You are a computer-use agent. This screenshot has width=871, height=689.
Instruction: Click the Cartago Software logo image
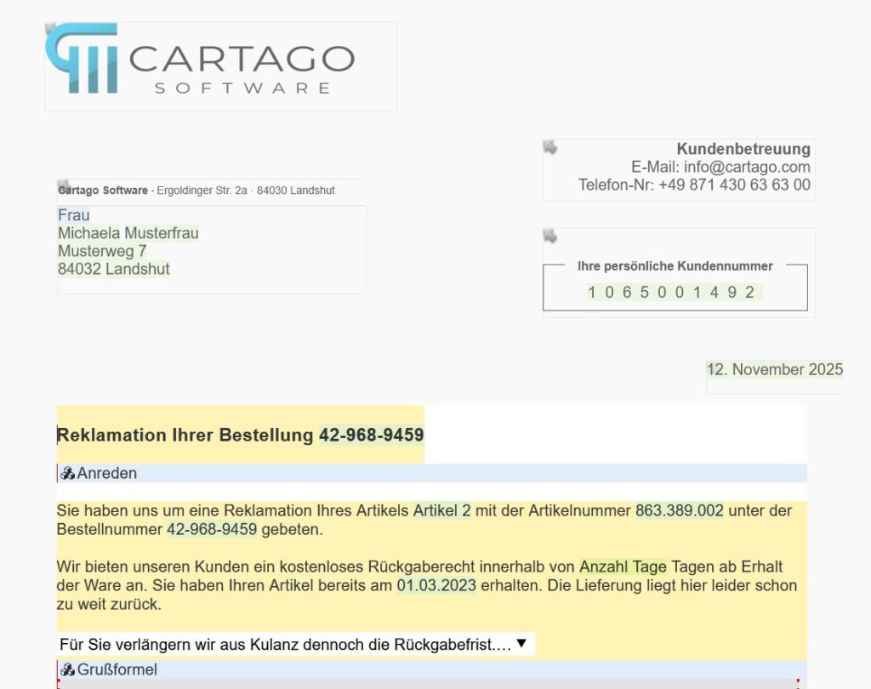point(200,59)
